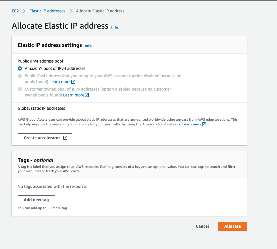
Task: Open Elastic IP addresses breadcrumb link
Action: pos(47,11)
